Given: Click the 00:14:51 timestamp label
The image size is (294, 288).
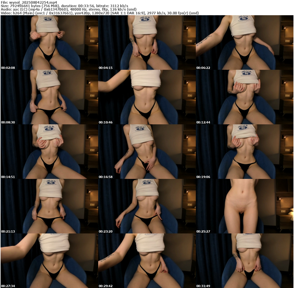Looking at the screenshot, I should [x=8, y=177].
